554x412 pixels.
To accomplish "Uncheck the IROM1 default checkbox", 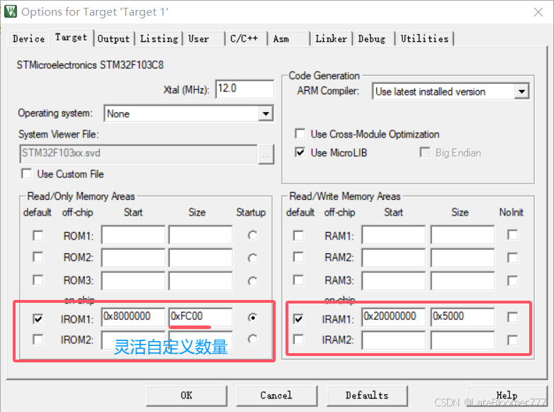I will click(x=38, y=319).
